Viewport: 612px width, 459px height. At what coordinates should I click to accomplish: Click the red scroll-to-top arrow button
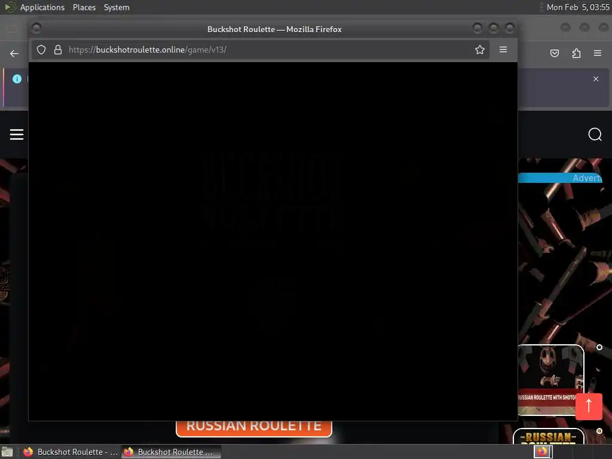[589, 406]
